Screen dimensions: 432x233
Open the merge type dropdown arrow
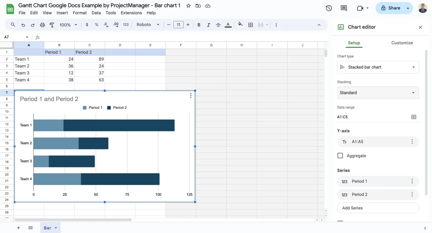[x=267, y=25]
